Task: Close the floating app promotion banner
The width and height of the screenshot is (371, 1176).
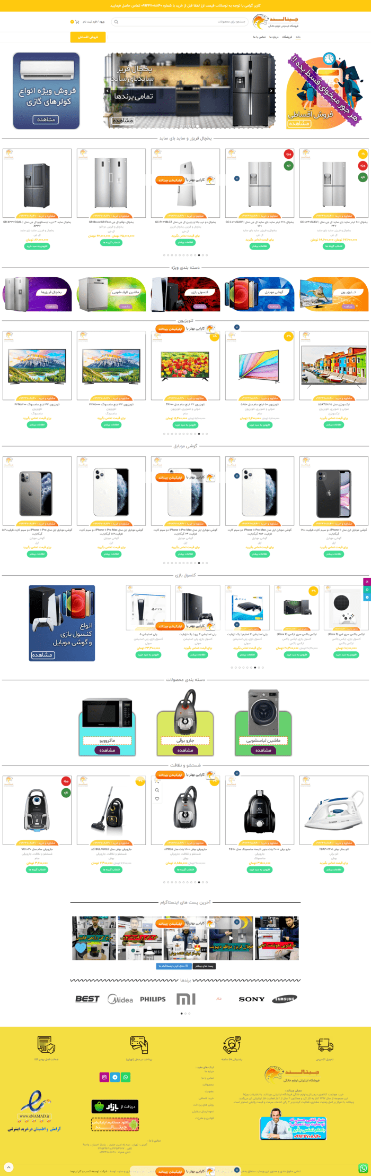Action: click(x=237, y=1170)
